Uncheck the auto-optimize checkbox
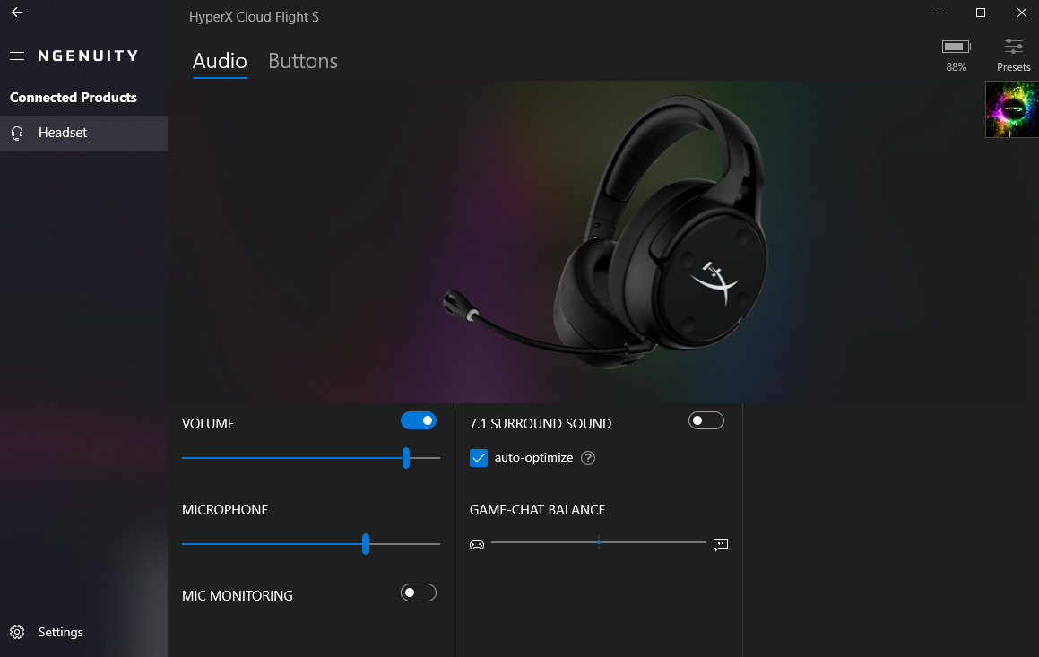The image size is (1039, 657). [479, 458]
